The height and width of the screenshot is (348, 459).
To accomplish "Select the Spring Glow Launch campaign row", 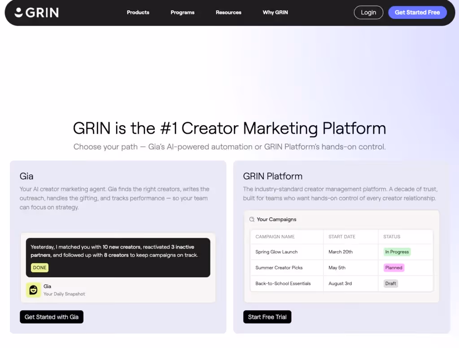I will point(276,252).
